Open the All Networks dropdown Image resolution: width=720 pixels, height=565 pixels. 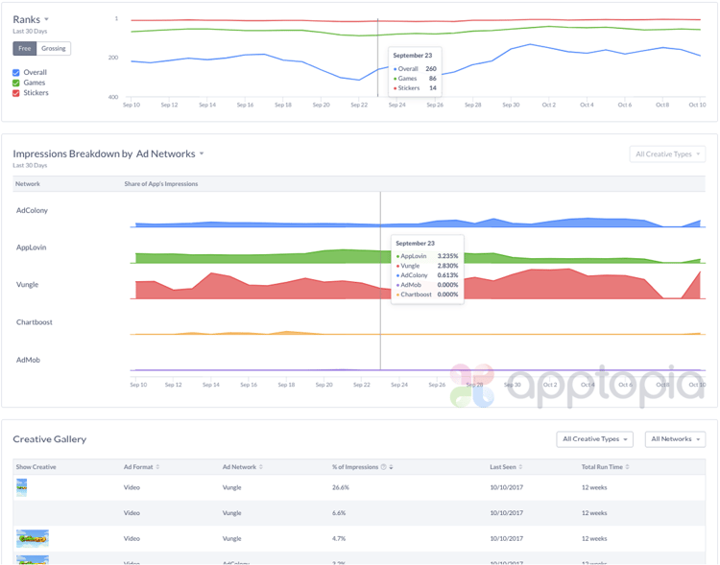tap(675, 439)
